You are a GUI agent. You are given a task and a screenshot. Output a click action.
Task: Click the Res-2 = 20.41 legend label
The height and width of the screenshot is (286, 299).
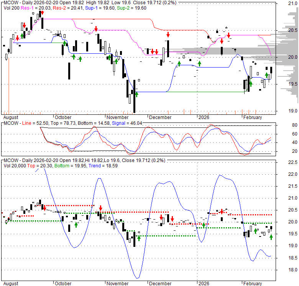click(x=66, y=8)
